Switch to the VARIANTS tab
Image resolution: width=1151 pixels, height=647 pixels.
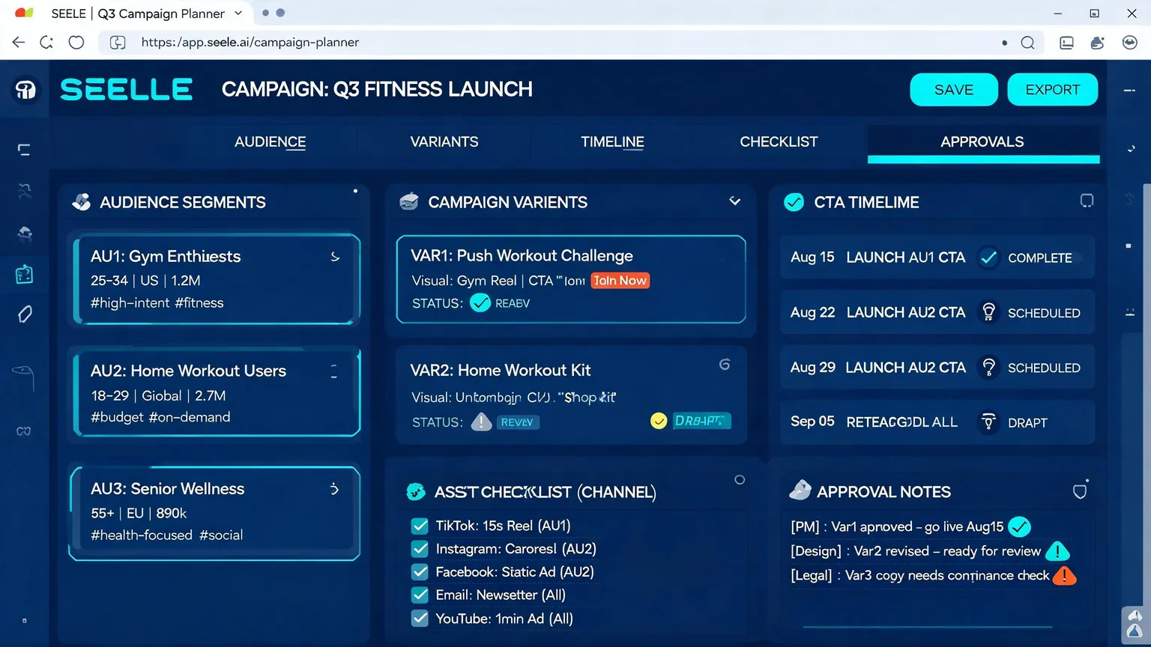(444, 142)
